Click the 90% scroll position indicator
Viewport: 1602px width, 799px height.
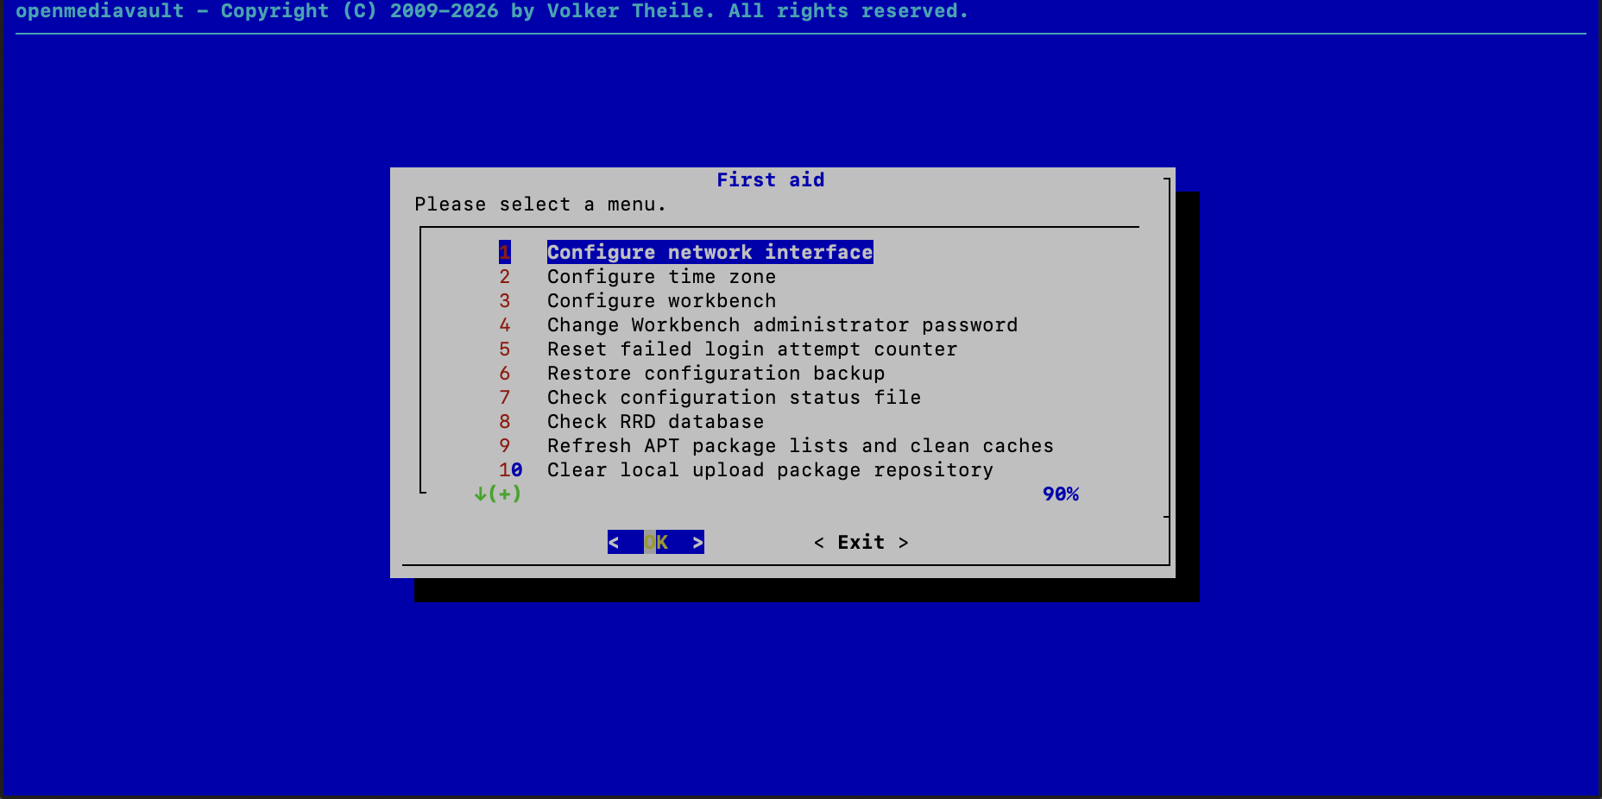(x=1061, y=494)
